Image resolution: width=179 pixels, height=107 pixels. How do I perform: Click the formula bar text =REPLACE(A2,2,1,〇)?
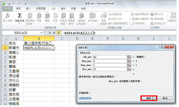[79, 33]
